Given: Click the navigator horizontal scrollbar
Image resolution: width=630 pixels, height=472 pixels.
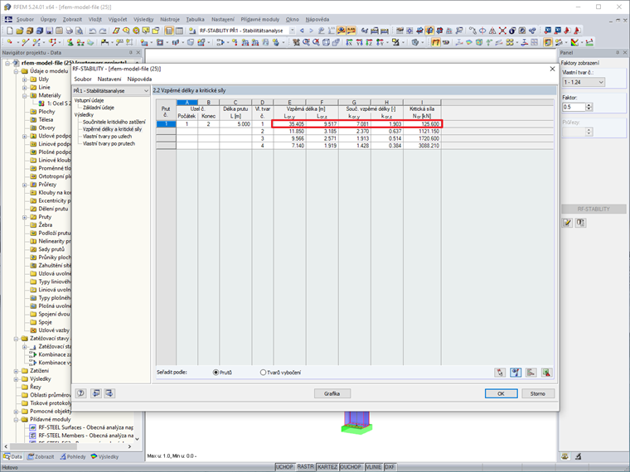Looking at the screenshot, I should pos(67,446).
